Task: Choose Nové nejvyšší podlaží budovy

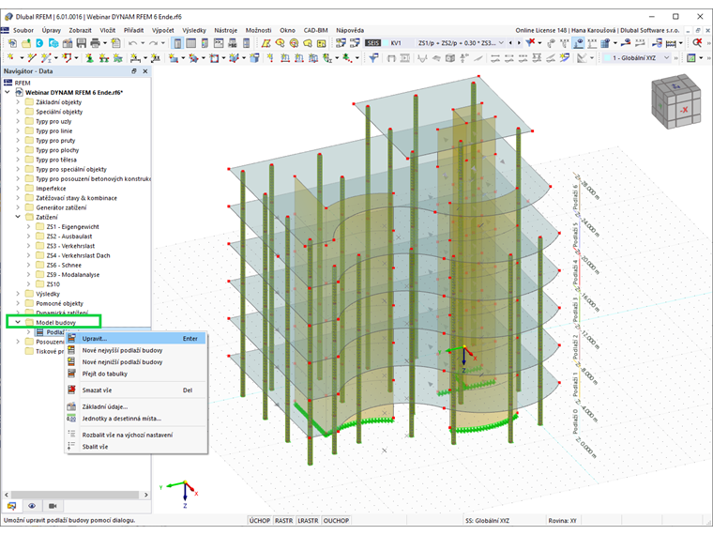Action: [x=136, y=350]
